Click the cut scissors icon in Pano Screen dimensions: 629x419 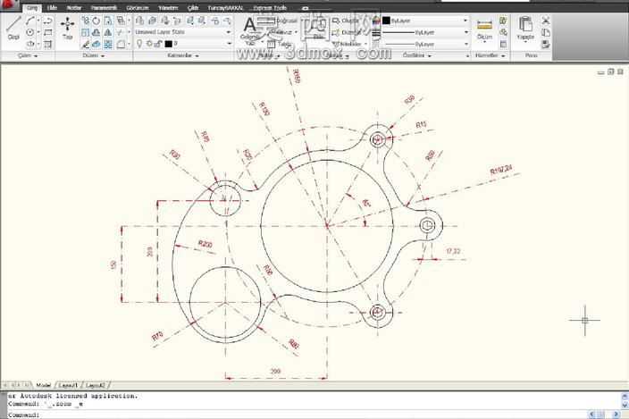point(545,21)
